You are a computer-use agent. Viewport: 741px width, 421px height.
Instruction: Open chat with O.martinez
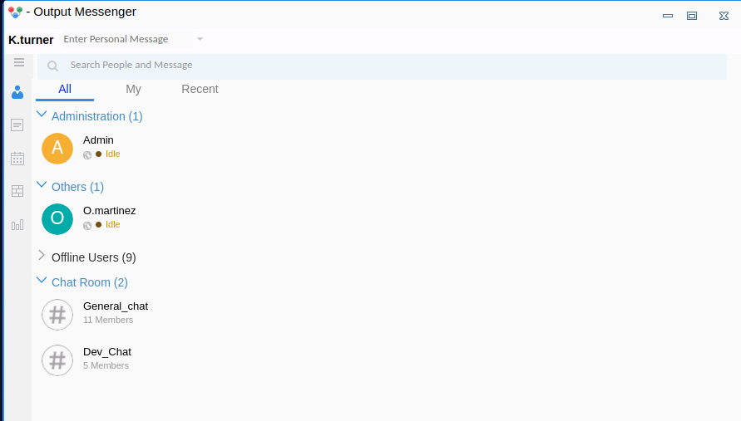click(109, 211)
